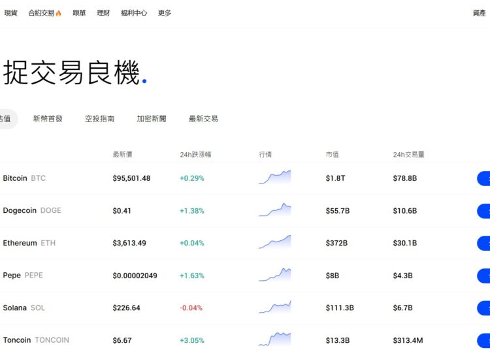The image size is (490, 350).
Task: Click the Toncoin price chart sparkline
Action: point(274,339)
